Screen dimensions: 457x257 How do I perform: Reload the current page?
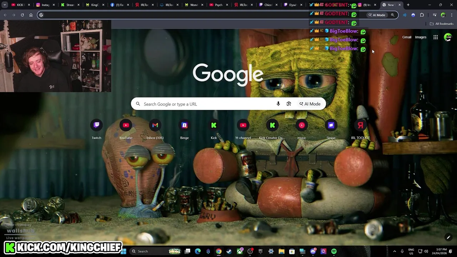pos(22,15)
